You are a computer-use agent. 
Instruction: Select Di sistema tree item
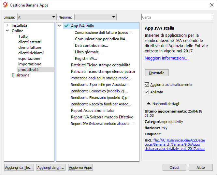click(x=21, y=75)
